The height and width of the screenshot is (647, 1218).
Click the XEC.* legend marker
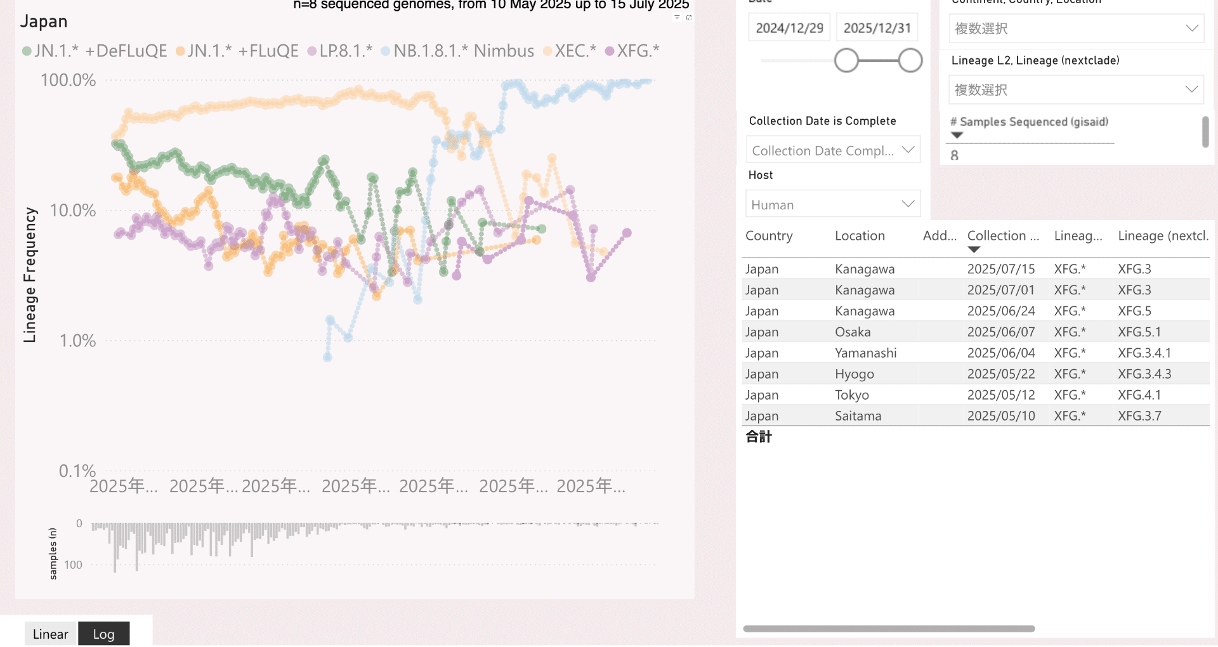[547, 51]
